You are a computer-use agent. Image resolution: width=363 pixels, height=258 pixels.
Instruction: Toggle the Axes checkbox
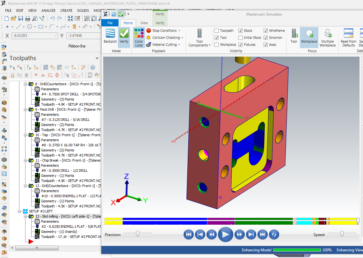pyautogui.click(x=266, y=45)
